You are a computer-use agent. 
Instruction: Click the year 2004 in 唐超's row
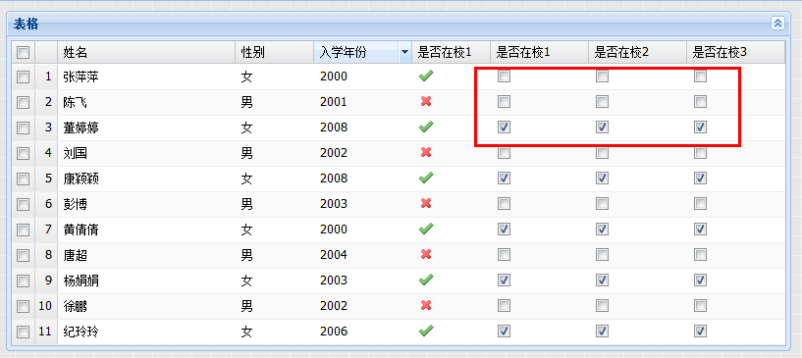coord(334,255)
